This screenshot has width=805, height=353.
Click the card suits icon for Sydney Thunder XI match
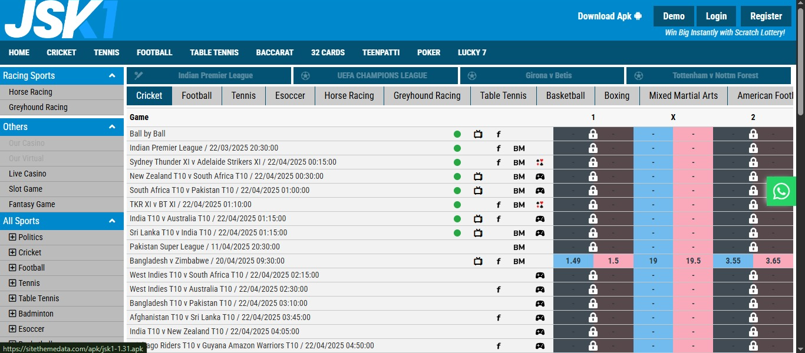coord(540,162)
